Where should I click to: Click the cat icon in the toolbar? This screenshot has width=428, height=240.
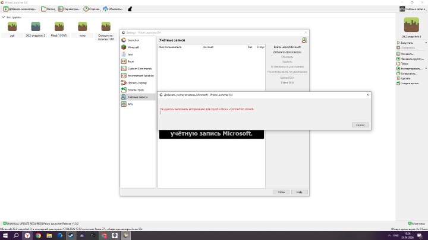tap(131, 9)
